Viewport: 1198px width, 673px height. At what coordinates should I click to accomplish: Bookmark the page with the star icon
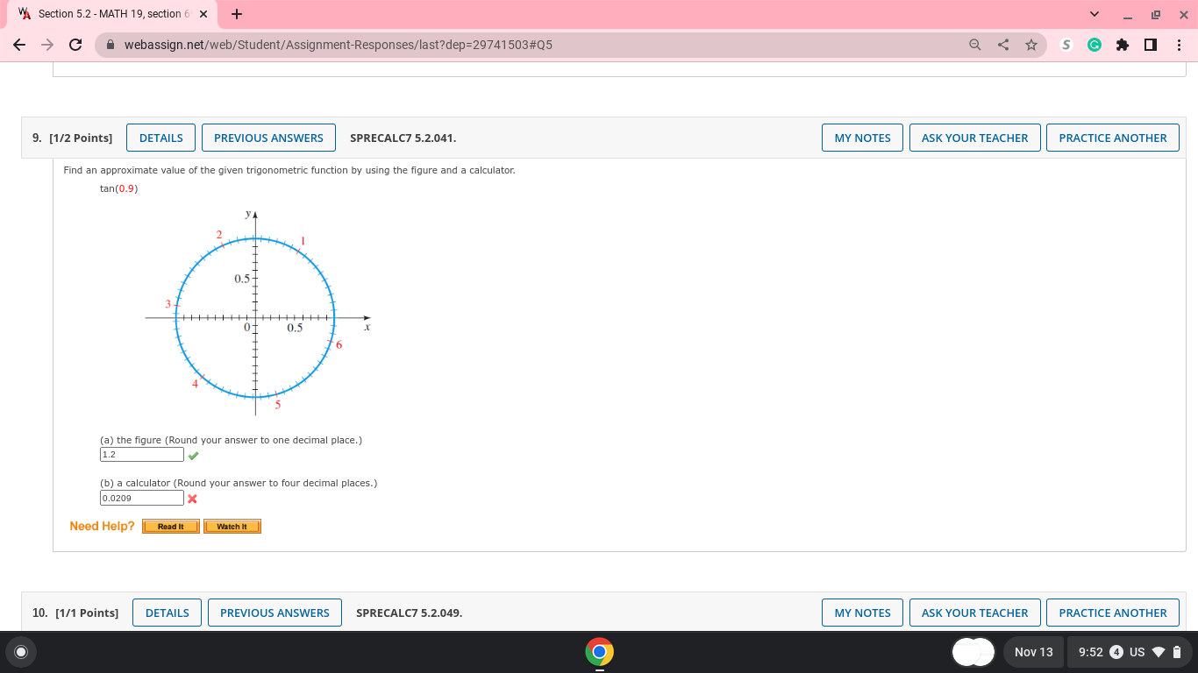pyautogui.click(x=1031, y=44)
